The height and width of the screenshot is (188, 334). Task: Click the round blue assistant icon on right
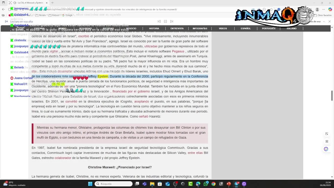pos(326,149)
